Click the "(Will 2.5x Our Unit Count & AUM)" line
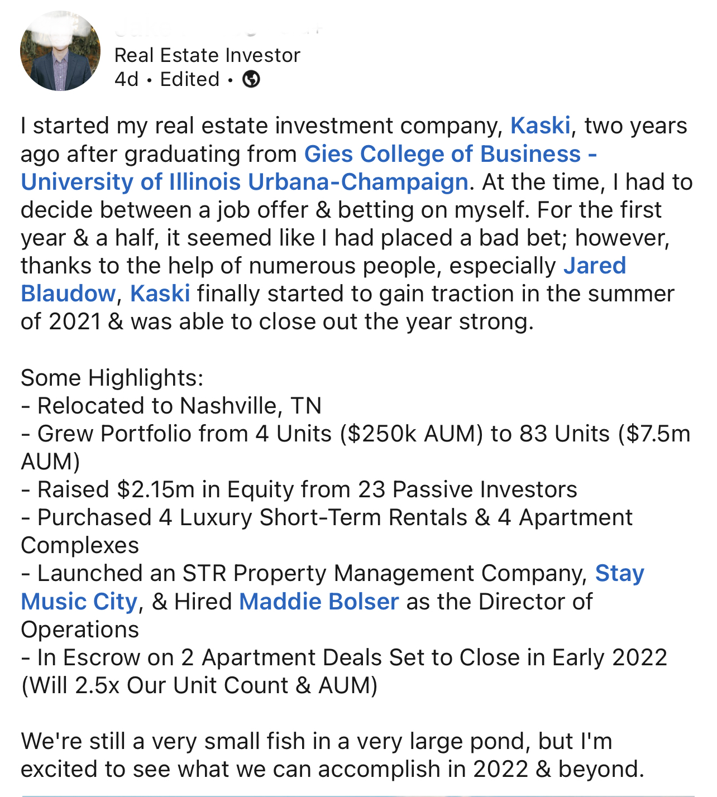 pyautogui.click(x=199, y=685)
